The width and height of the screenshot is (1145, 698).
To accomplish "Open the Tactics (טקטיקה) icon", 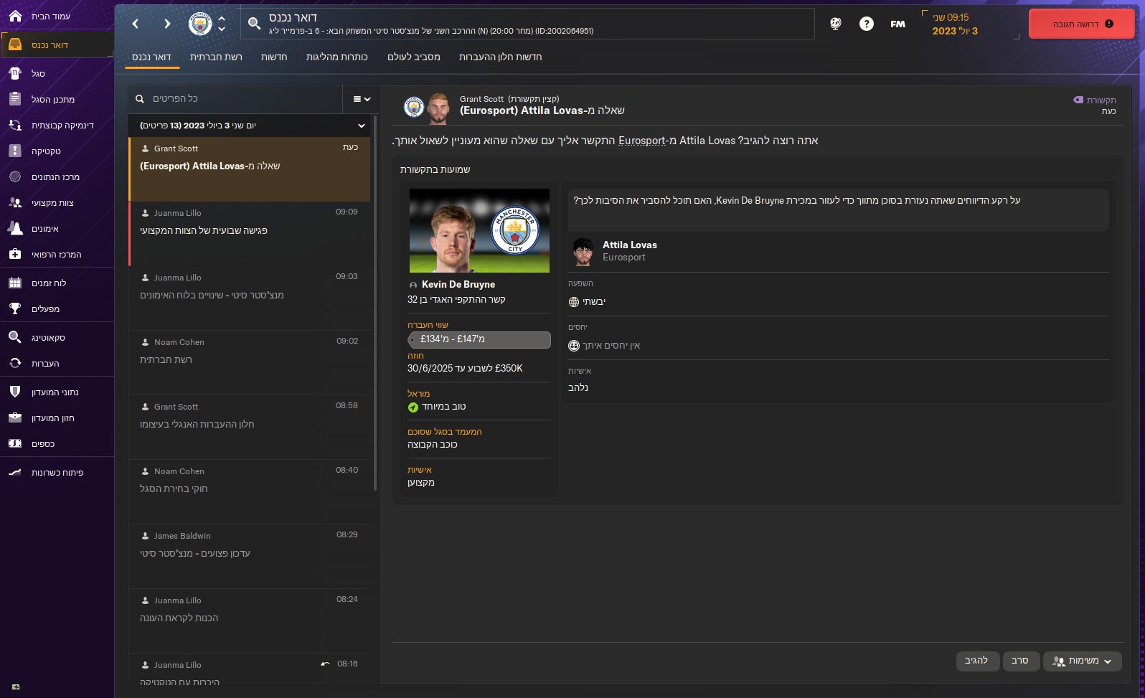I will tap(15, 151).
